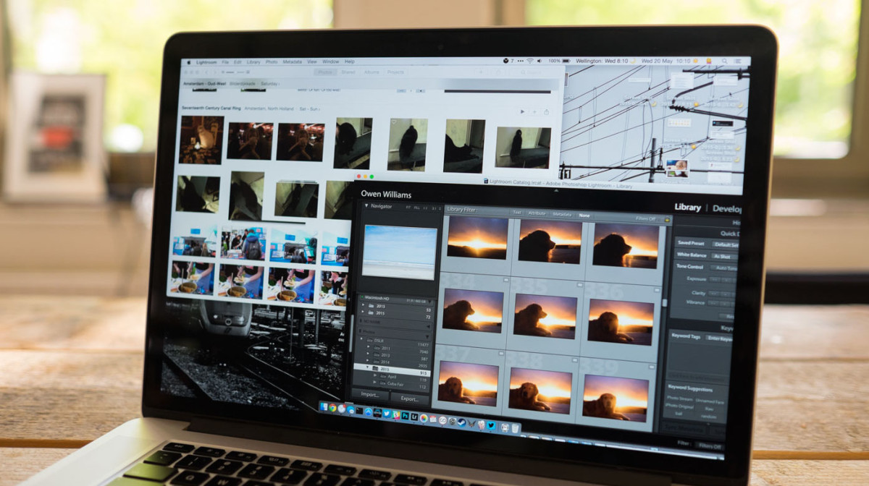This screenshot has width=869, height=486.
Task: Select the 1:1 zoom ratio in the Navigator
Action: (x=427, y=208)
